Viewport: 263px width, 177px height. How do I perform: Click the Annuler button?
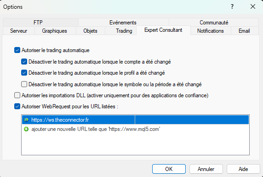click(206, 169)
